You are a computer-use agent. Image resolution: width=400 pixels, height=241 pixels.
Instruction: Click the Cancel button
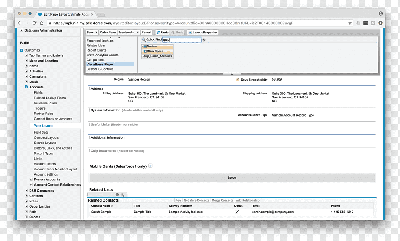coord(147,32)
